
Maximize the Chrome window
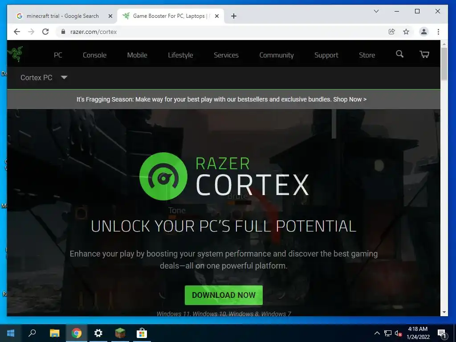pyautogui.click(x=417, y=11)
